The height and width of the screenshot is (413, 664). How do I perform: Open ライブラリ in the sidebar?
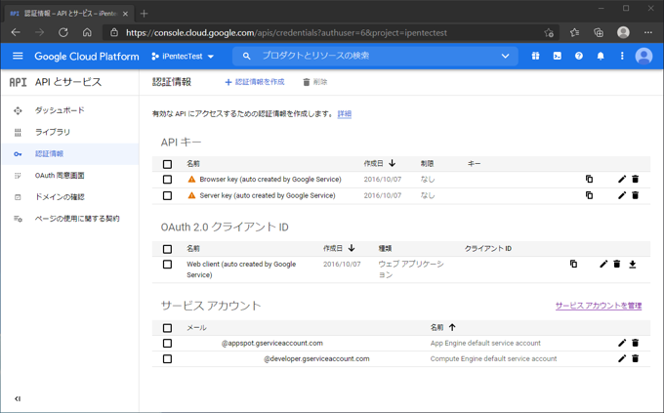pyautogui.click(x=53, y=132)
